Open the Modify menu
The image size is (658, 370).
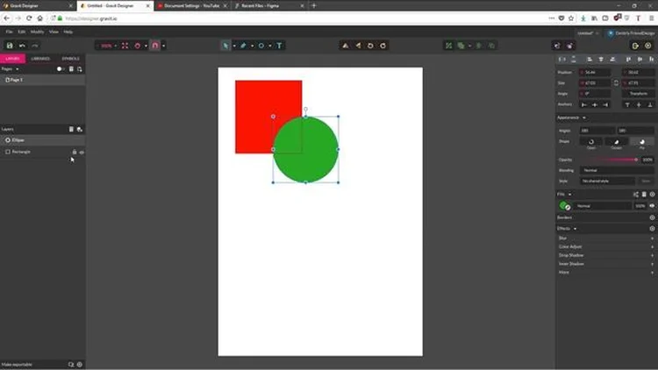click(37, 32)
